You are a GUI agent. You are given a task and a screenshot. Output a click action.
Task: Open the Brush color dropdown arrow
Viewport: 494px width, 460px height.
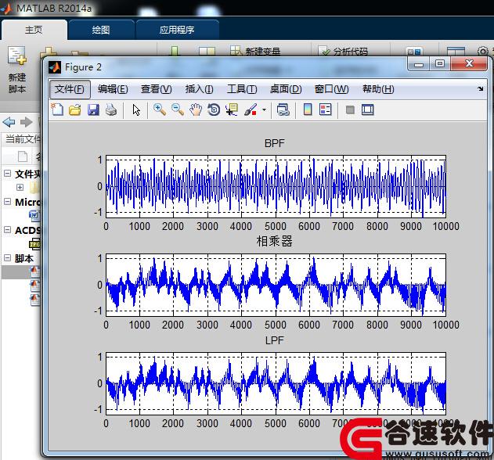(264, 110)
